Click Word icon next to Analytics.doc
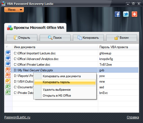Image resolution: width=143 pixels, height=123 pixels. coord(8,59)
